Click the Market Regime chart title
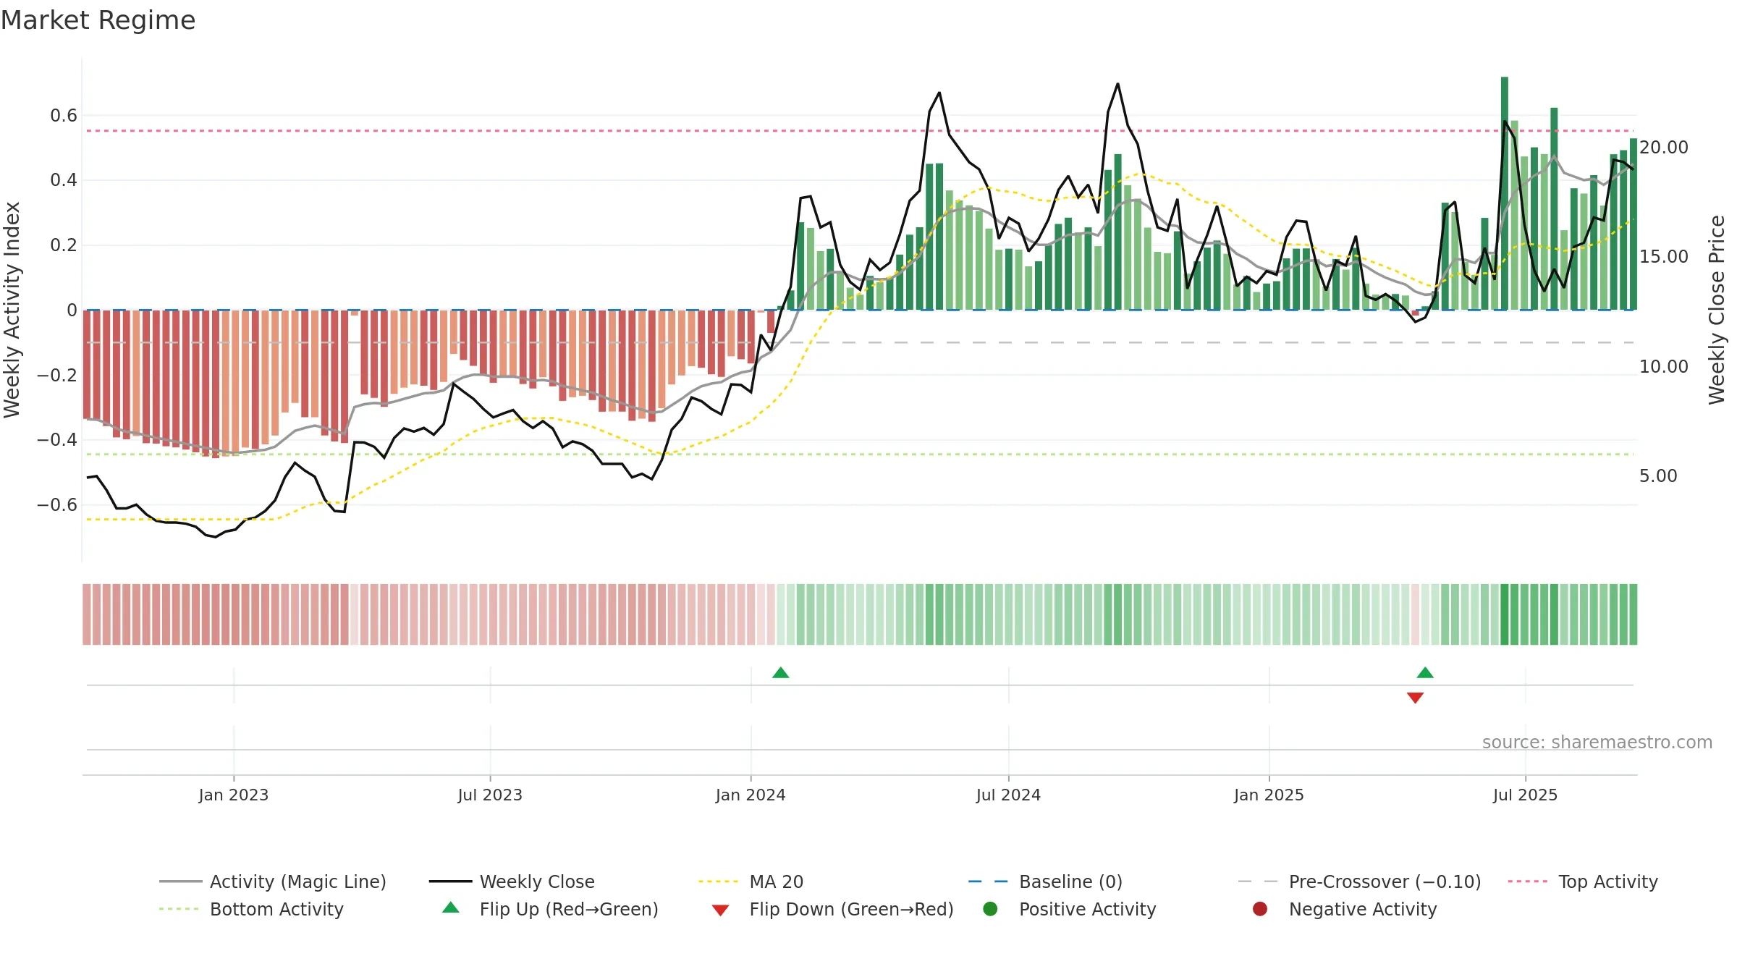Viewport: 1737px width, 977px height. (x=98, y=20)
